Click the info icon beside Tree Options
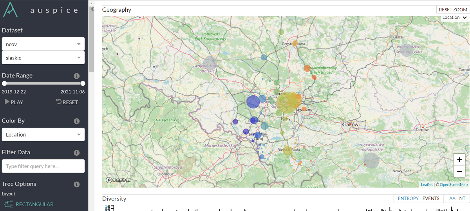The image size is (470, 211). [77, 184]
